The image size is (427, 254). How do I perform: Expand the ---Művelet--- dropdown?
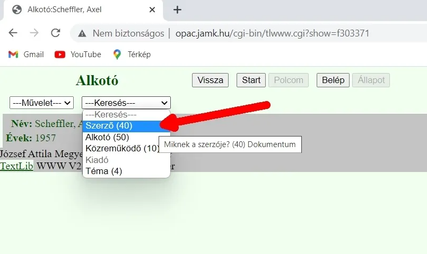(42, 103)
